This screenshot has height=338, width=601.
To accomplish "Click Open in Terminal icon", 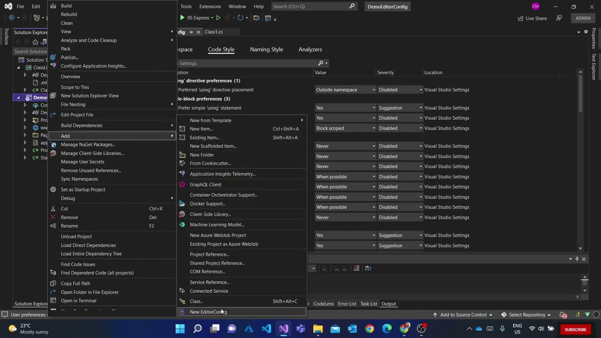I will coord(53,301).
